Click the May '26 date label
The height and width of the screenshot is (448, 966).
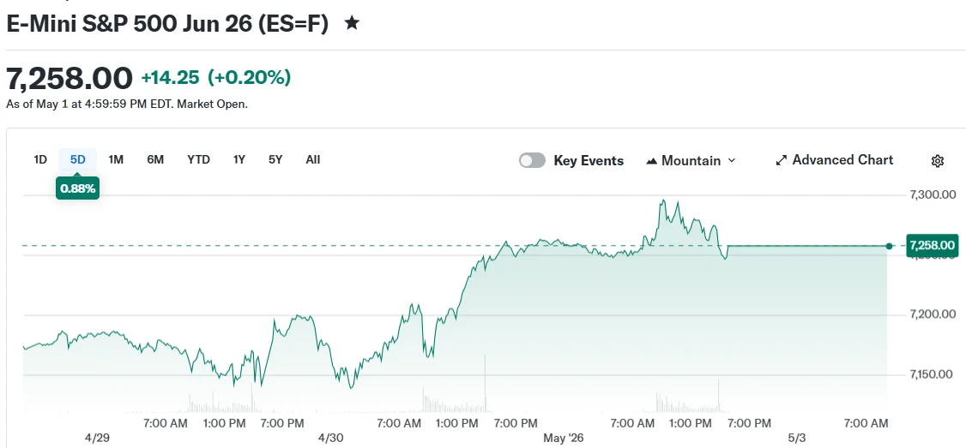563,439
